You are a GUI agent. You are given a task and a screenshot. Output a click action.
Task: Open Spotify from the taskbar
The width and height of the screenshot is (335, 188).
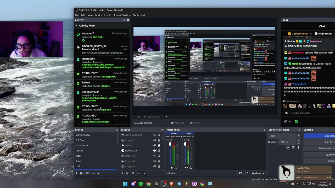141,184
